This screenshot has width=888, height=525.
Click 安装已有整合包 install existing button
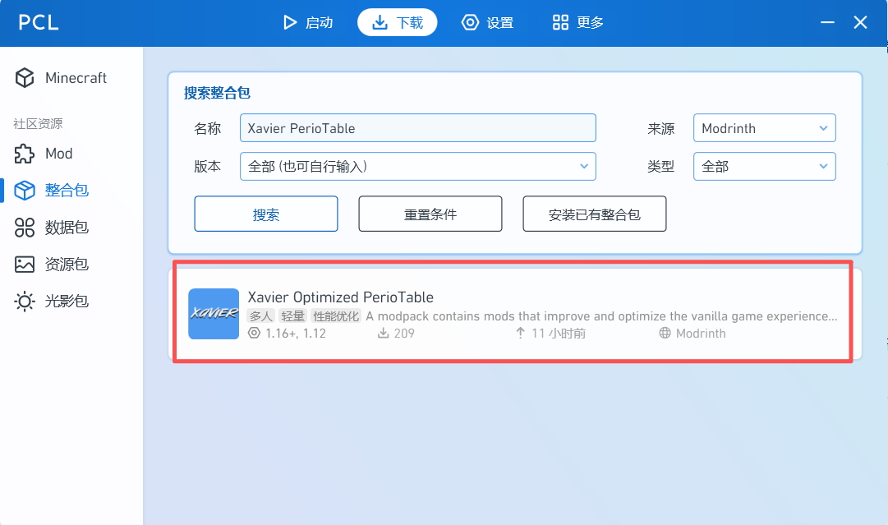(595, 214)
